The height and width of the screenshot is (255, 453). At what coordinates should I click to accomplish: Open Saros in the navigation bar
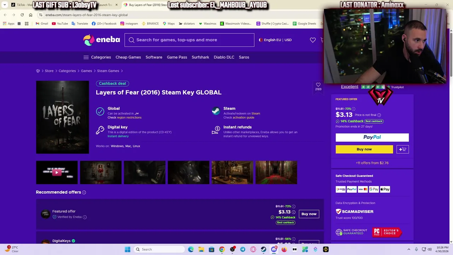click(x=244, y=57)
